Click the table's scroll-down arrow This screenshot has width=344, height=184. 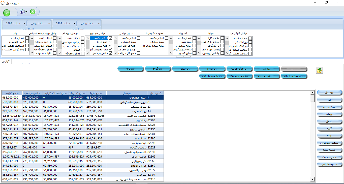pos(312,179)
